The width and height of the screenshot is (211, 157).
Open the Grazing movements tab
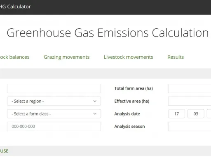point(67,57)
